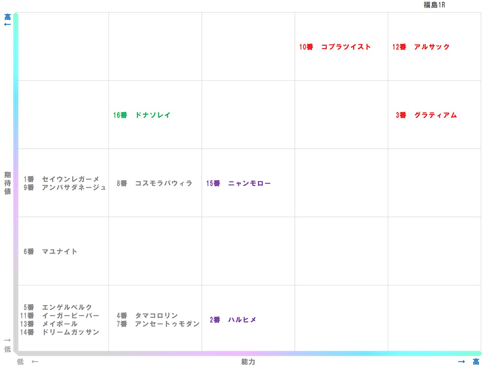Click the green 16番 ドナソレイ entry

(x=141, y=115)
